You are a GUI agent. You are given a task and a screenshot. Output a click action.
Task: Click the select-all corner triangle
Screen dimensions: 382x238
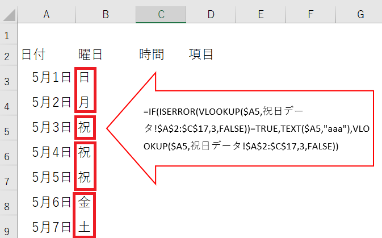click(9, 14)
